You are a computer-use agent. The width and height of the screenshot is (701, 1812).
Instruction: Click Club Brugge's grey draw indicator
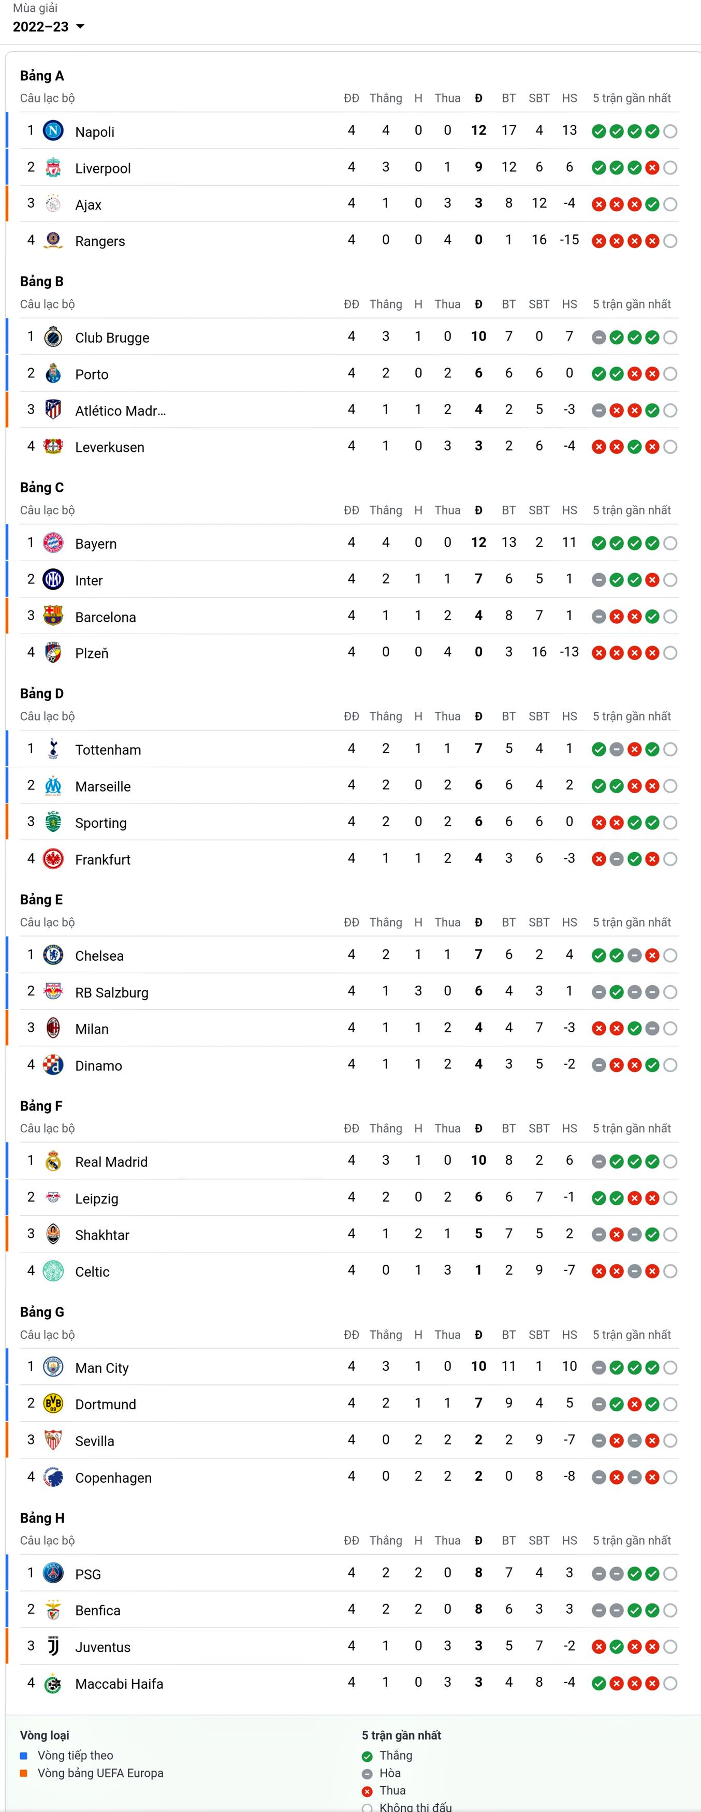point(598,338)
